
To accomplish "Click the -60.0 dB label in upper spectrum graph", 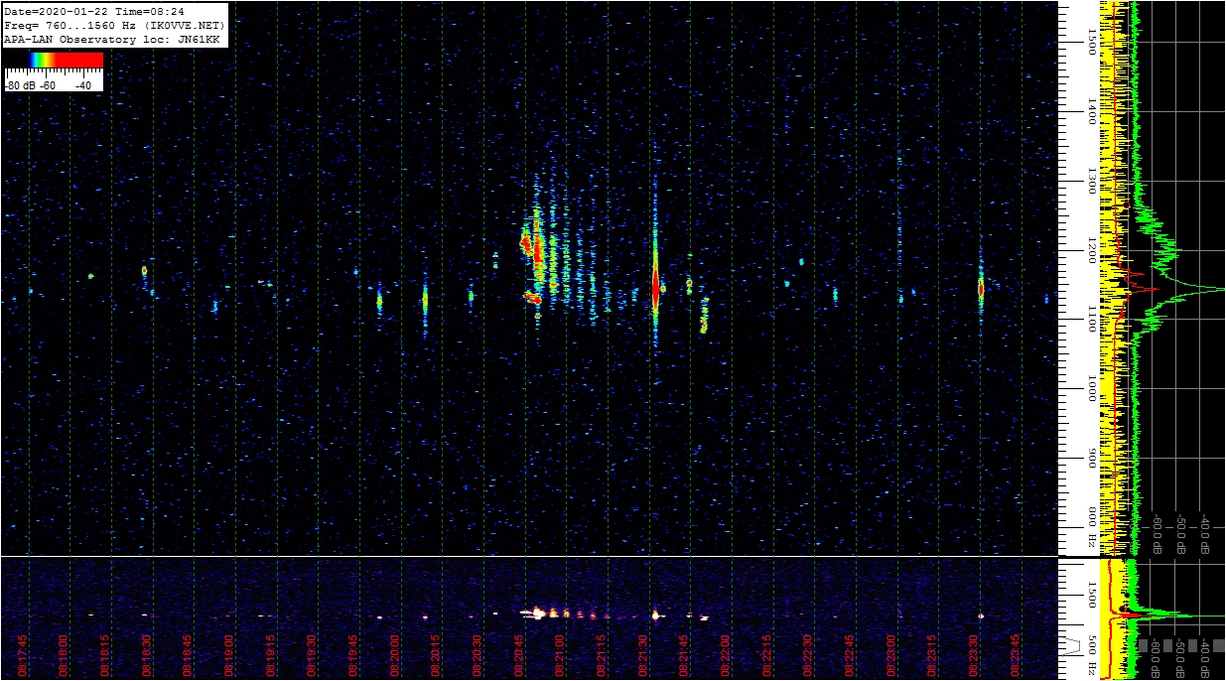I will tap(1157, 535).
